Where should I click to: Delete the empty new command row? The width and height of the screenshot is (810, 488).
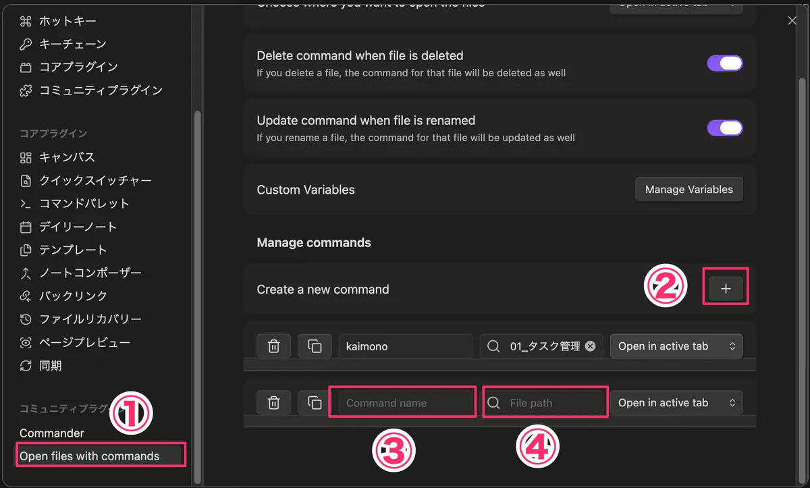[x=274, y=403]
